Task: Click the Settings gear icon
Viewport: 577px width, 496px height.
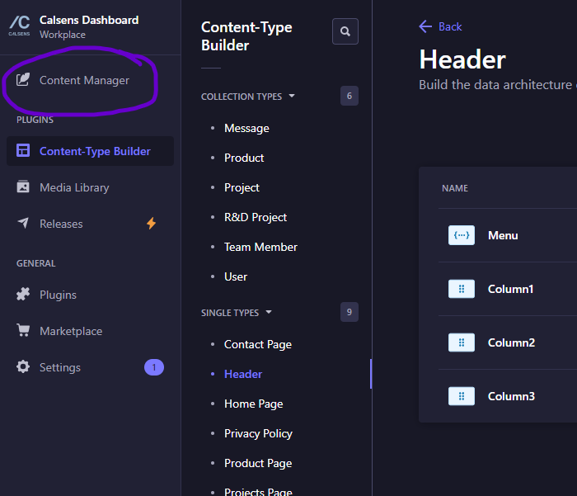Action: tap(23, 367)
